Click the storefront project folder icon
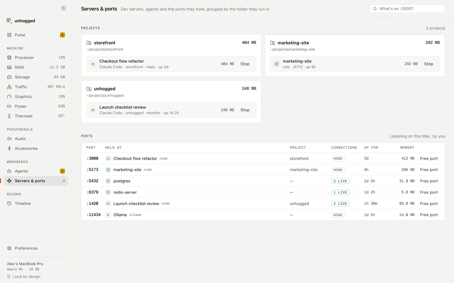The height and width of the screenshot is (283, 454). tap(89, 43)
